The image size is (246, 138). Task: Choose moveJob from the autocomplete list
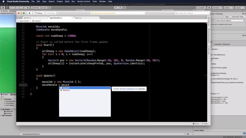tap(85, 88)
